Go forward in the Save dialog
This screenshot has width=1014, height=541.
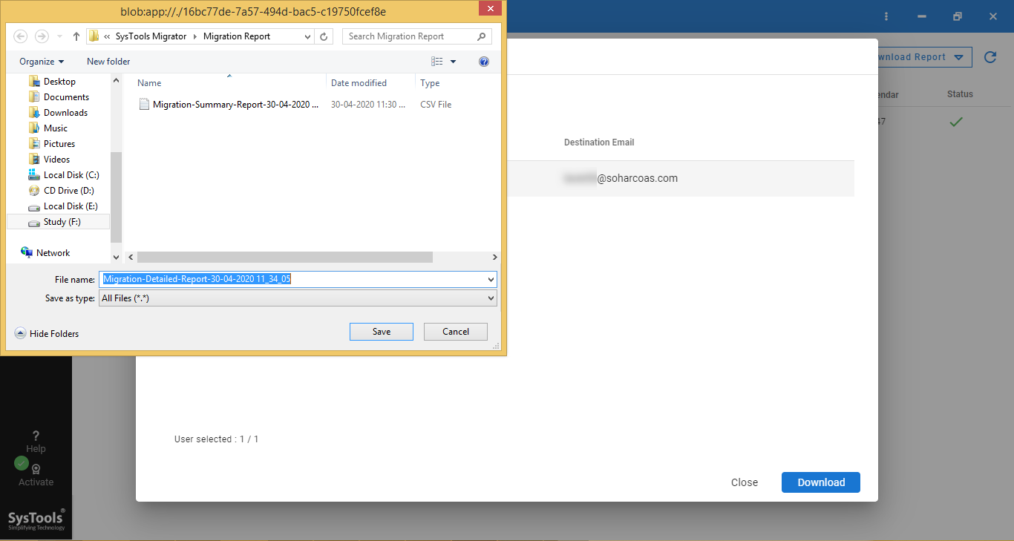(x=42, y=36)
